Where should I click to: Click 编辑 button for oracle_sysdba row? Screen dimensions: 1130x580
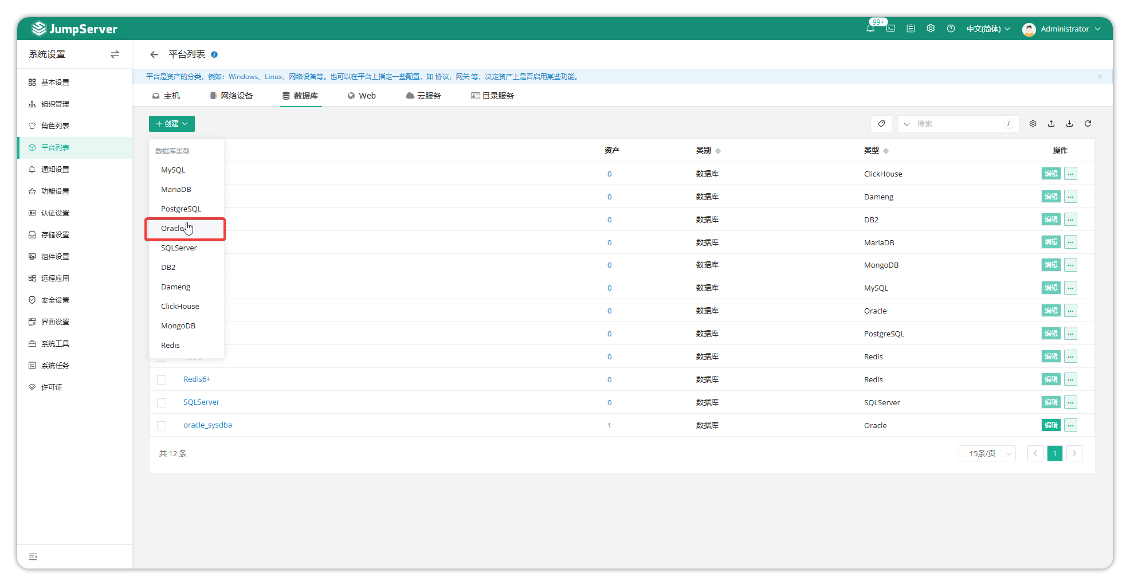pos(1050,425)
